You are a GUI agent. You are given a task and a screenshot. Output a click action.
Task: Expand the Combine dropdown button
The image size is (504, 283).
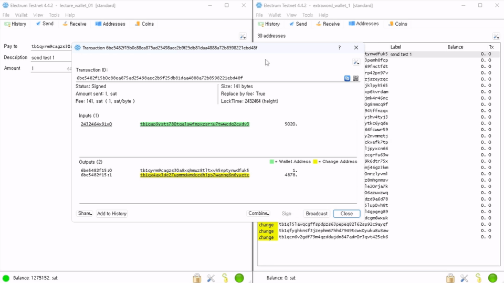pyautogui.click(x=258, y=214)
